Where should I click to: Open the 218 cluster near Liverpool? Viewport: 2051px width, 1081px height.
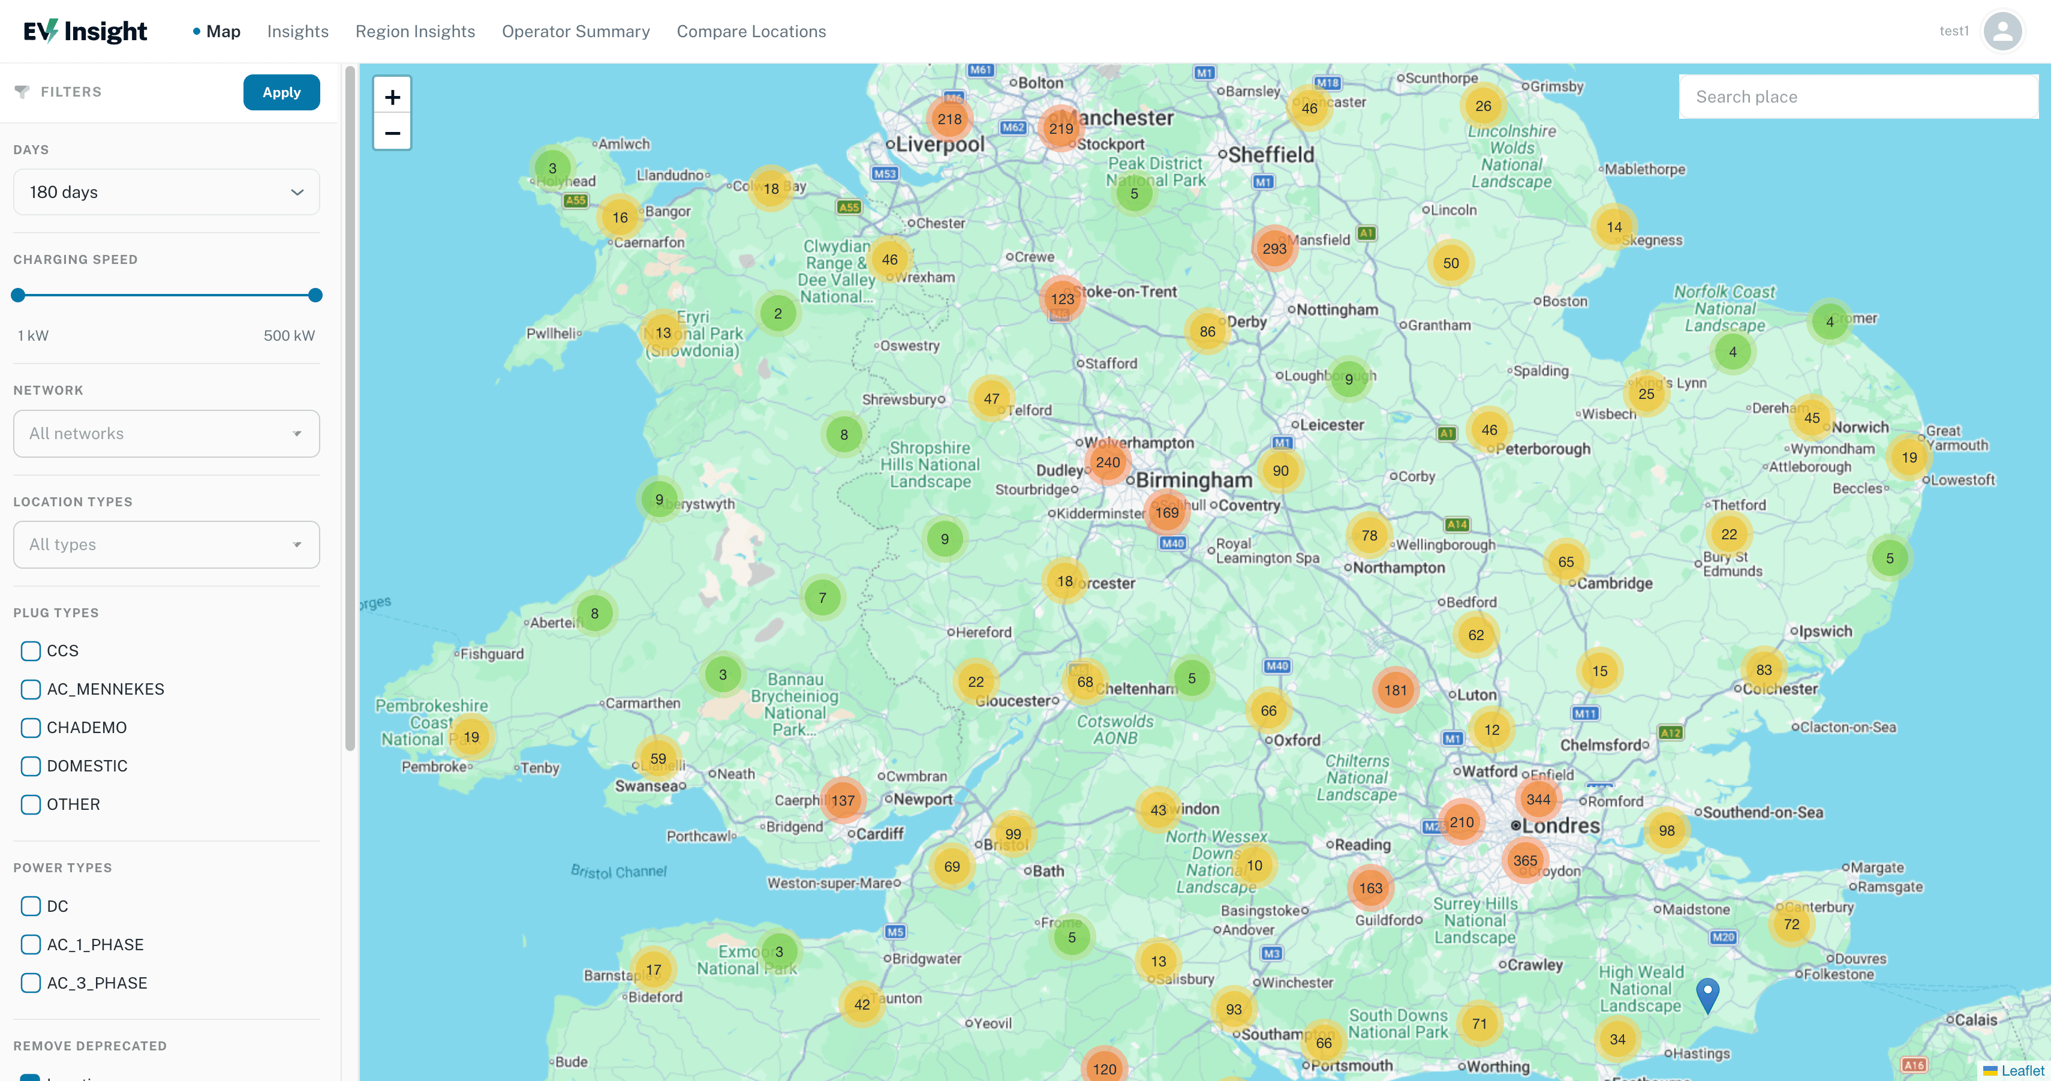[949, 119]
